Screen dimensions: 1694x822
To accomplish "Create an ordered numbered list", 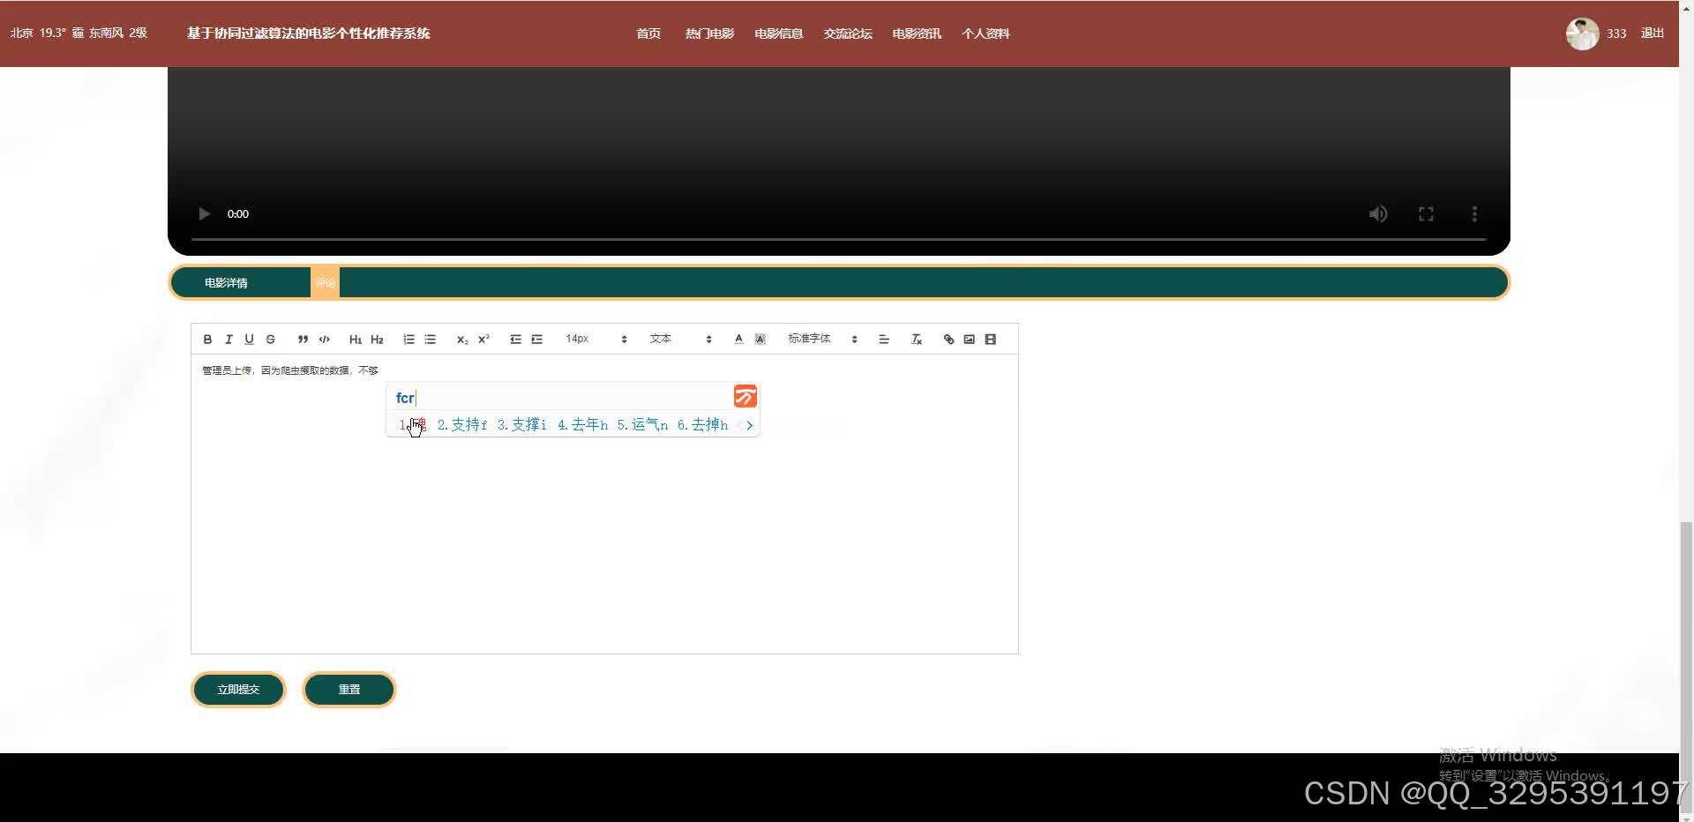I will coord(409,340).
